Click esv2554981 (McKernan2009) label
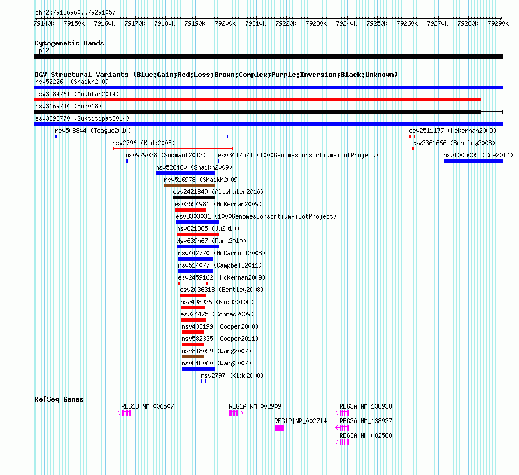This screenshot has width=519, height=475. pyautogui.click(x=218, y=204)
